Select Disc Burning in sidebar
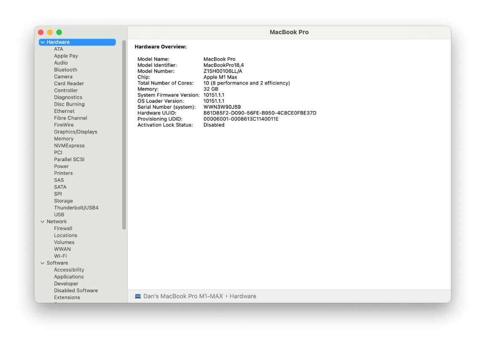This screenshot has height=345, width=485. tap(69, 104)
